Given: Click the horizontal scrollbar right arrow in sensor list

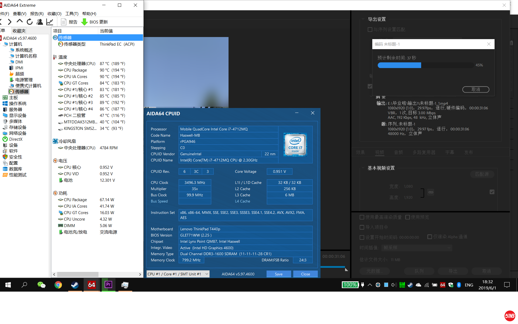Looking at the screenshot, I should click(140, 274).
